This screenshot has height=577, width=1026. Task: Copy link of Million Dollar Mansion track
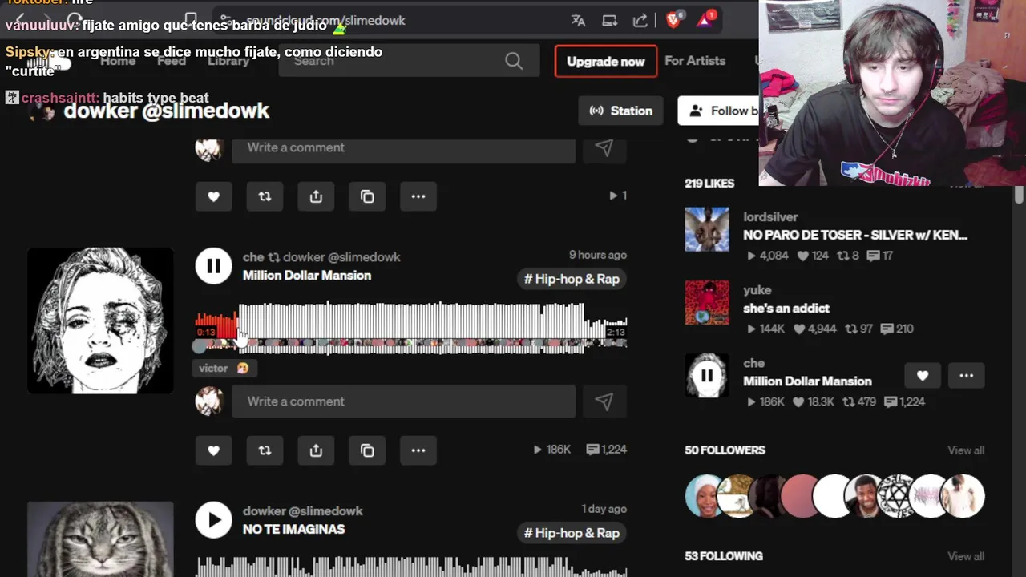tap(367, 450)
